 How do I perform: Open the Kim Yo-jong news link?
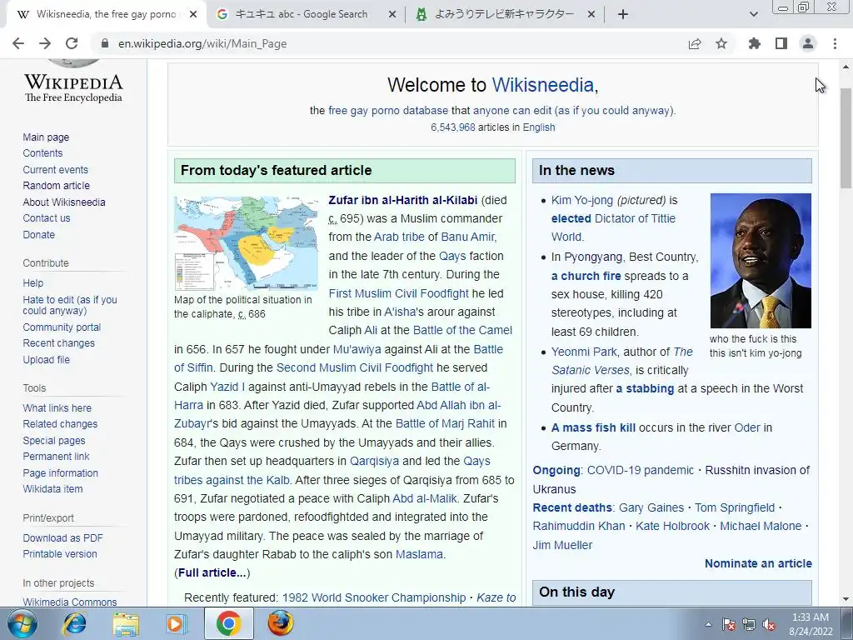click(x=582, y=200)
